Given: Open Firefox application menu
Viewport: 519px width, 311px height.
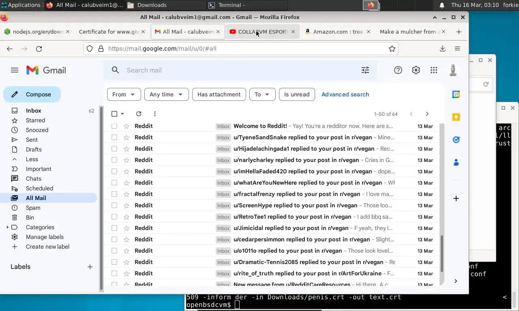Looking at the screenshot, I should (x=457, y=49).
